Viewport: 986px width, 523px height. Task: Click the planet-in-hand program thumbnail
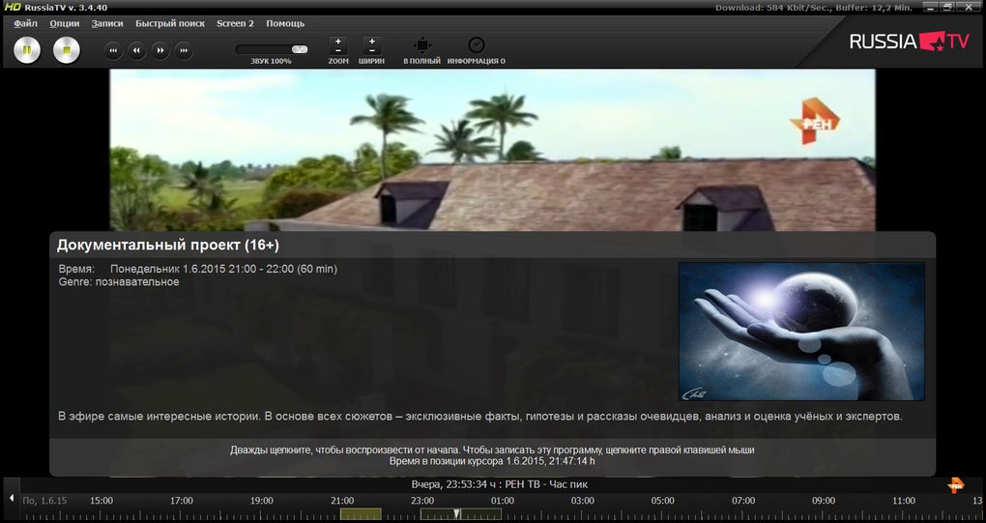point(801,332)
